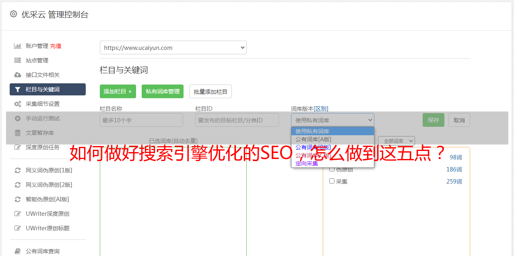Click the filter icon for 栏目与关键词
514x256 pixels.
point(18,89)
